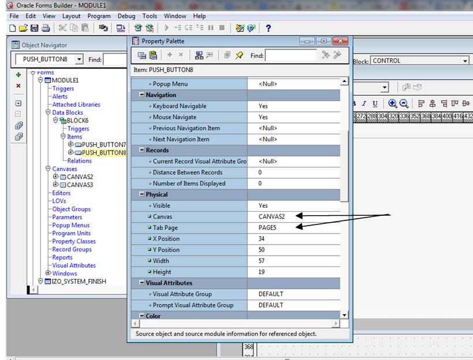Open the Block CONTROL dropdown
The height and width of the screenshot is (360, 473).
click(x=465, y=61)
